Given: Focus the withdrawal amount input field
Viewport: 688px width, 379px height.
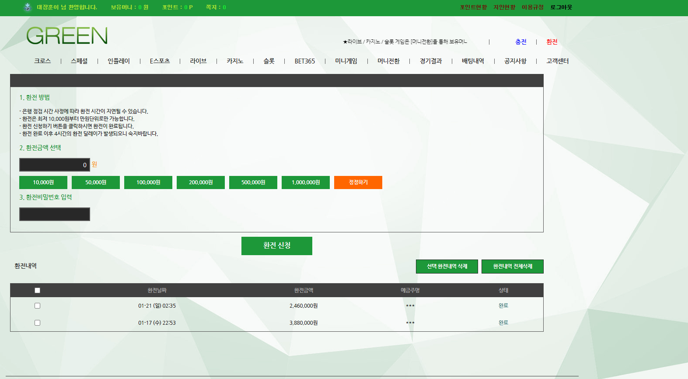Looking at the screenshot, I should pos(55,165).
